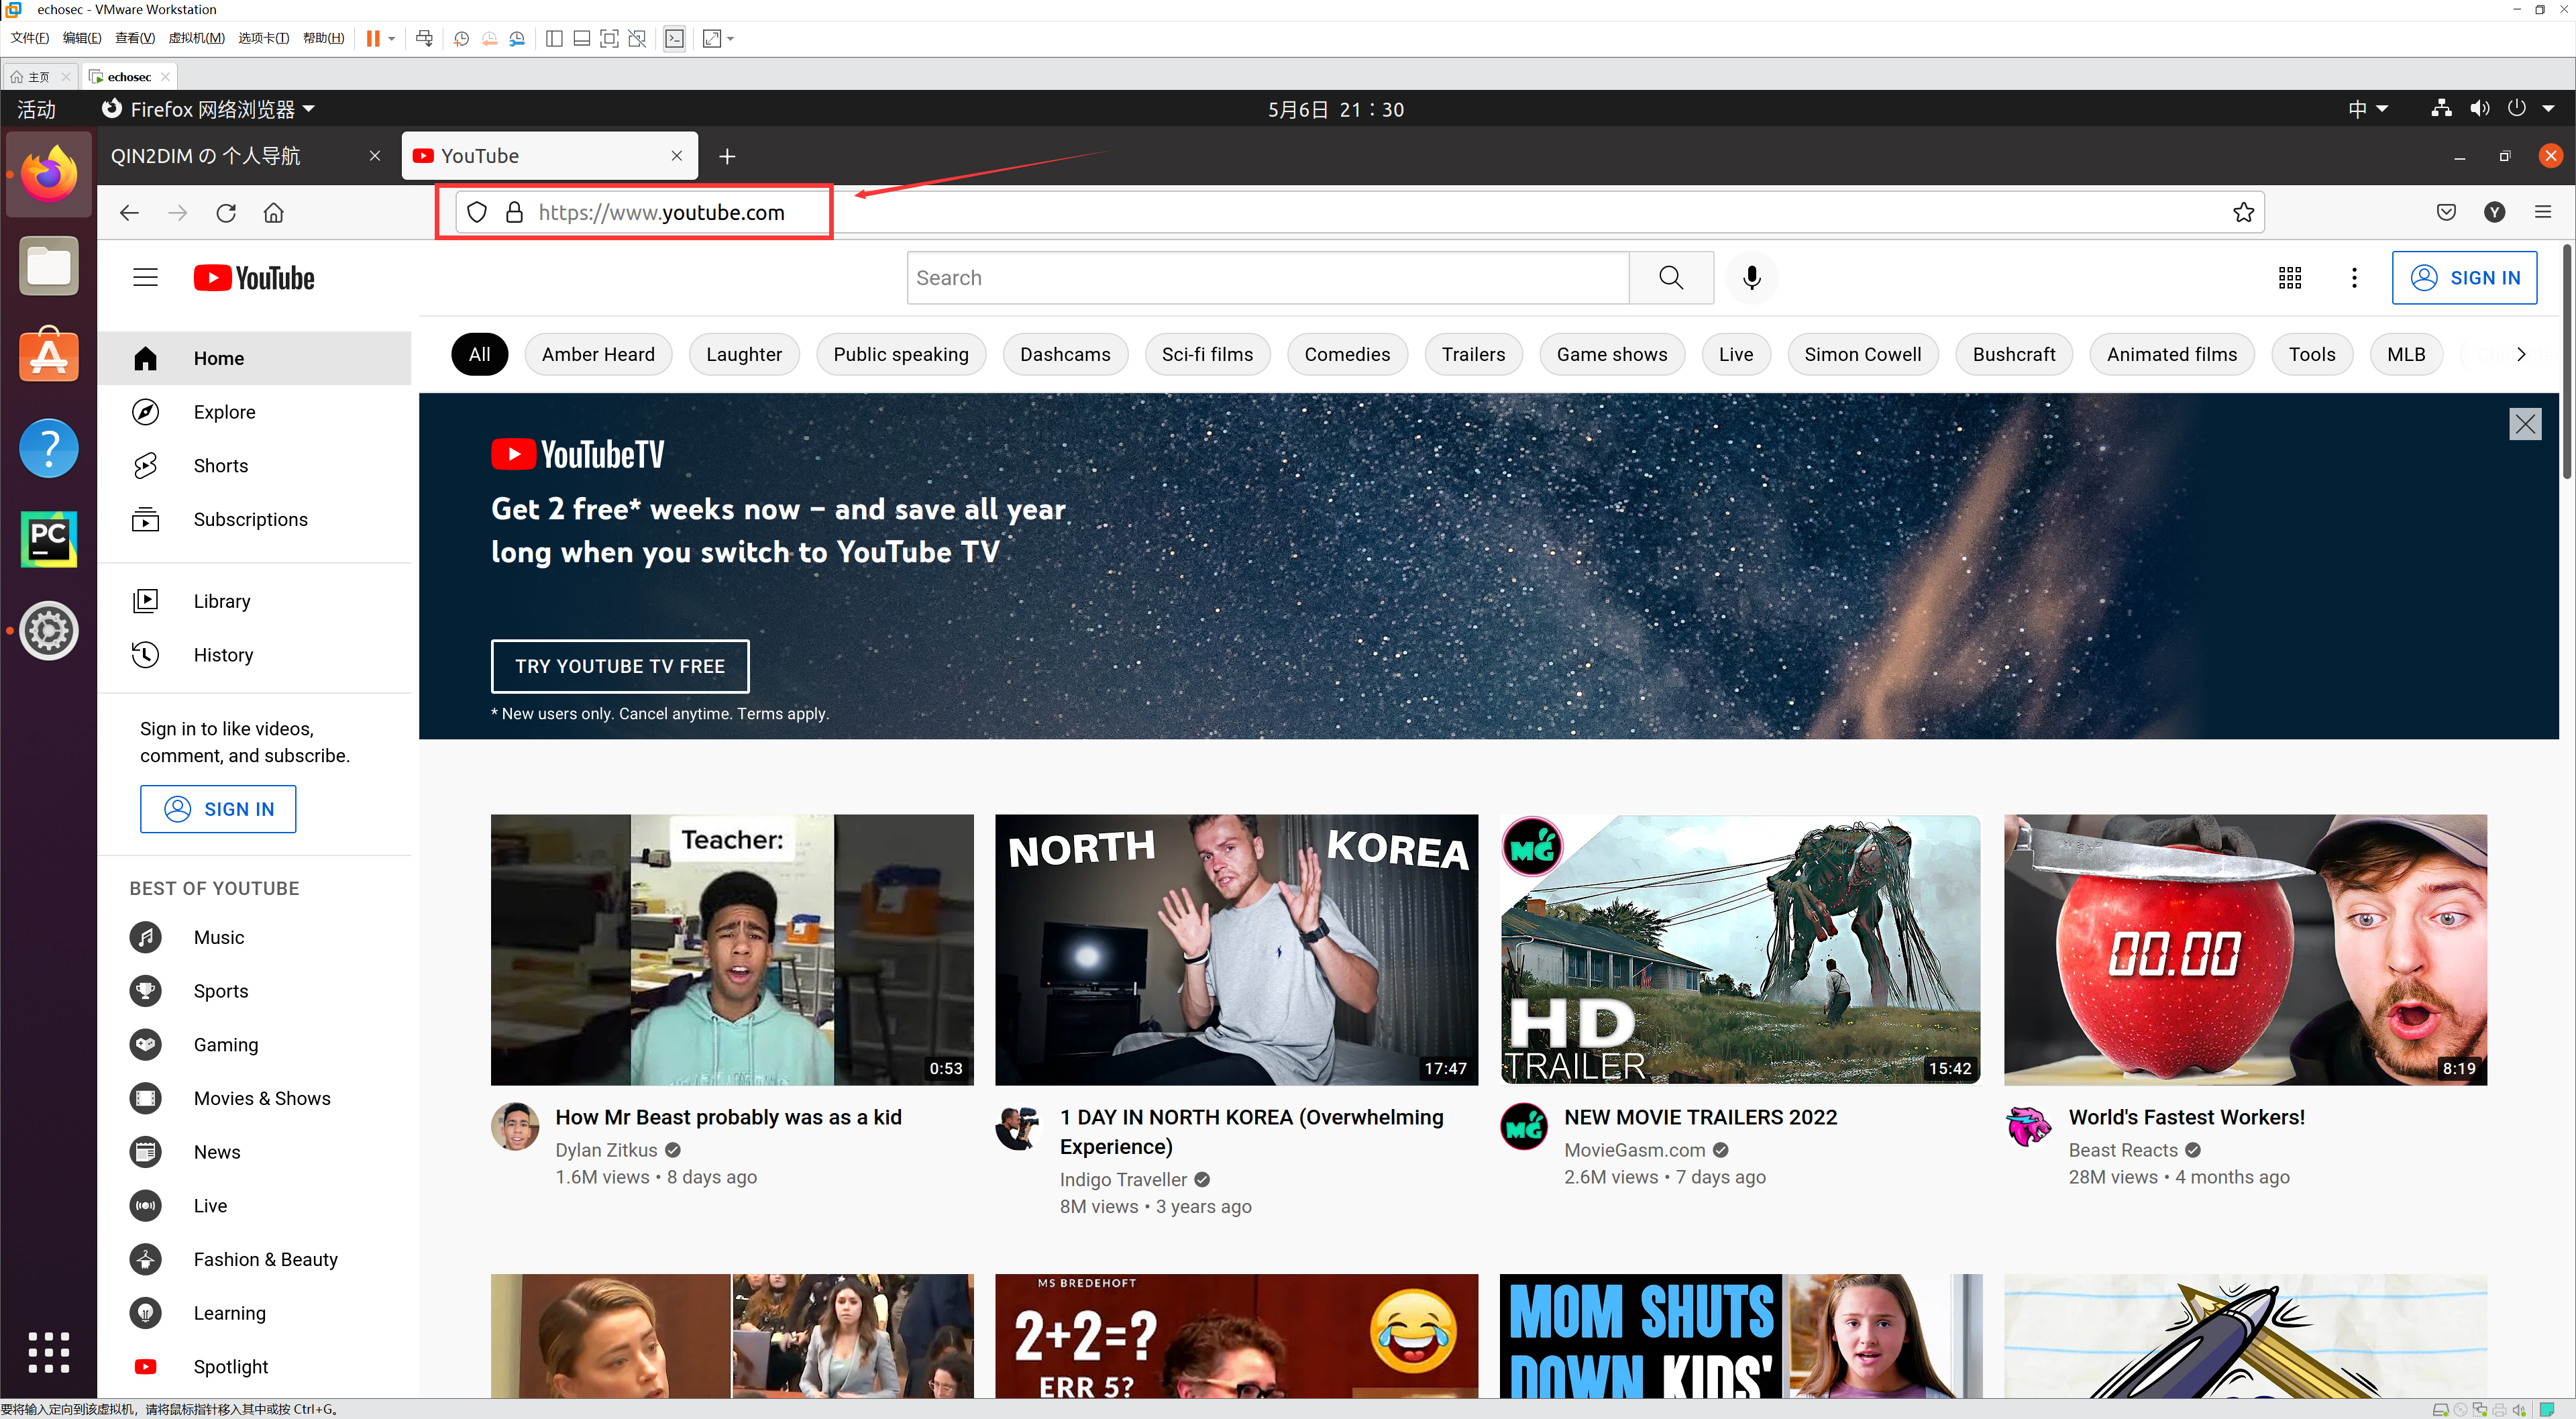Open Gaming under Best of YouTube
2576x1419 pixels.
[255, 1045]
